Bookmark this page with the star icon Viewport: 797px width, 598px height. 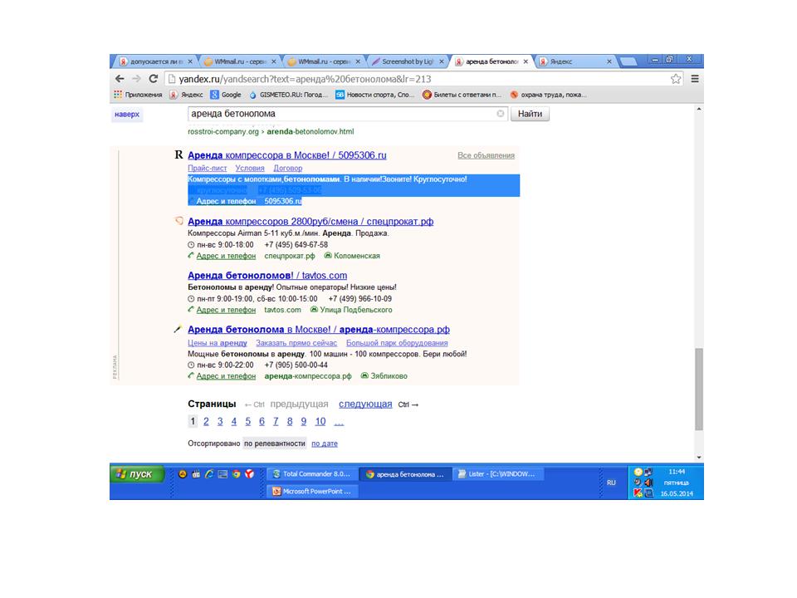676,79
